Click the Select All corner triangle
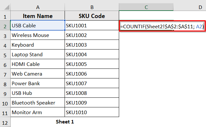 coord(7,7)
